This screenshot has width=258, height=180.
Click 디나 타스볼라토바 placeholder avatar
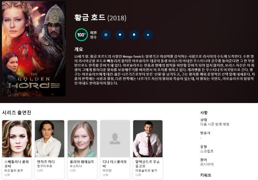point(115,138)
